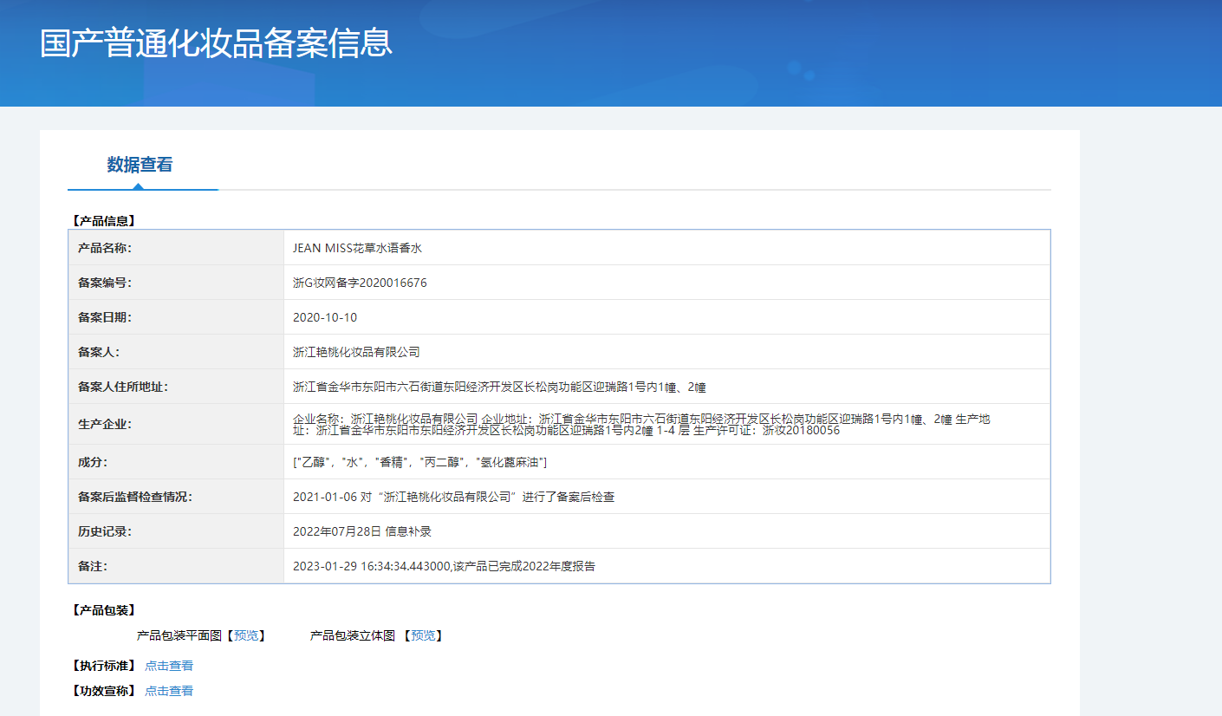Click the 生产企业: row label
The image size is (1222, 716).
pyautogui.click(x=105, y=424)
